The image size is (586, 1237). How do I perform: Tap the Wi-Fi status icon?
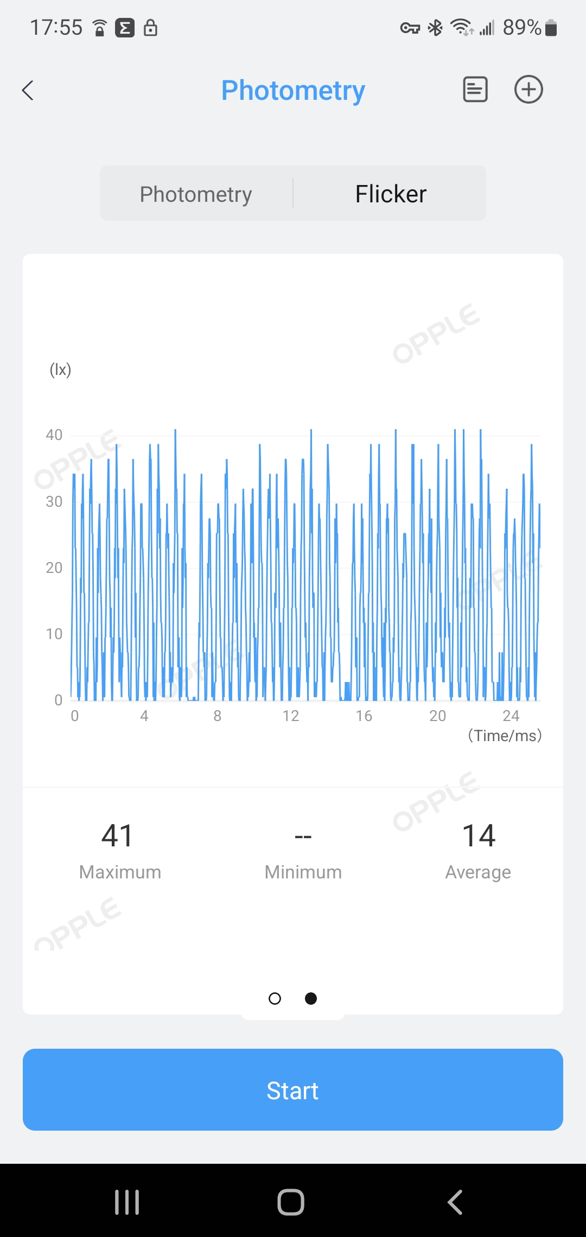[462, 28]
